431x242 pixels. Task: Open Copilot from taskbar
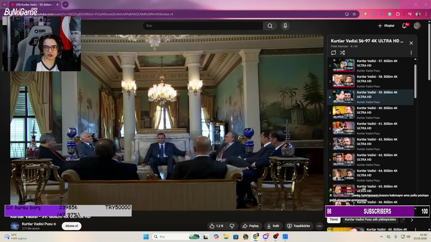[x=216, y=237]
